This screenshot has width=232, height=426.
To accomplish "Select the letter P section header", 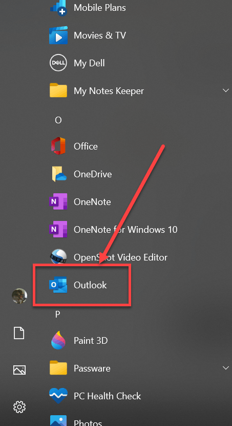I will point(57,314).
